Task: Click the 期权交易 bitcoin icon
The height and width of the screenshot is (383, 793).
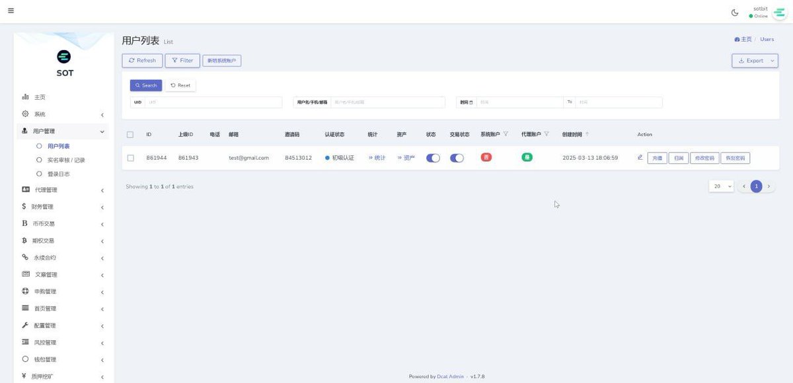Action: (25, 240)
